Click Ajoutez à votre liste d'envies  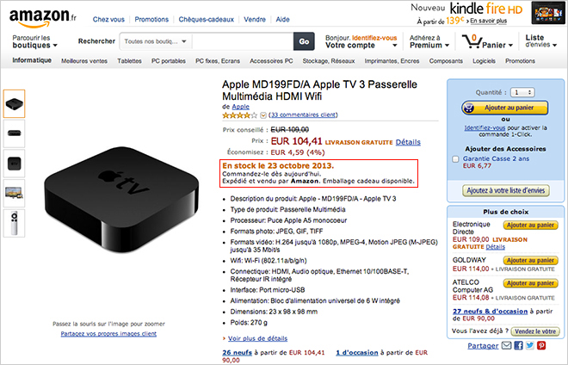pos(504,190)
